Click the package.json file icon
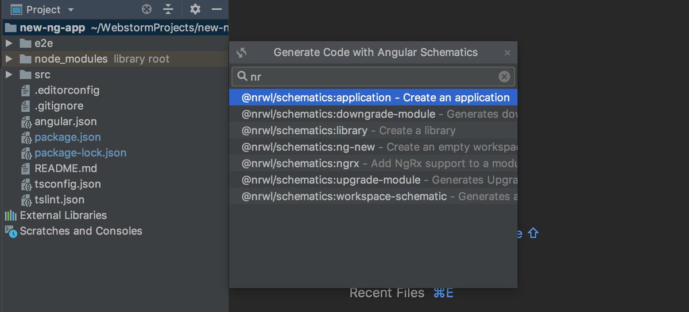Image resolution: width=689 pixels, height=312 pixels. (x=25, y=138)
